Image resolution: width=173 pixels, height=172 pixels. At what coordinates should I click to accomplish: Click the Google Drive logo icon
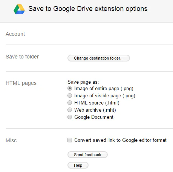[x=19, y=9]
